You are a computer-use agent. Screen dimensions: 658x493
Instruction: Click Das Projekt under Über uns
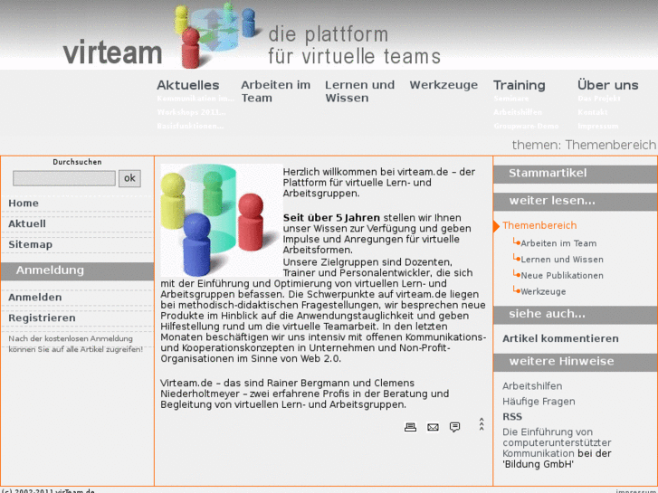point(599,99)
